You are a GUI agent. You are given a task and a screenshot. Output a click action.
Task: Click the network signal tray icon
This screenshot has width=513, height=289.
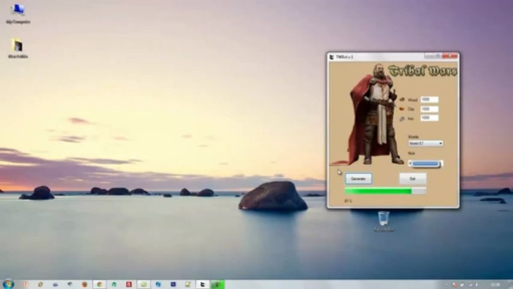tap(470, 285)
